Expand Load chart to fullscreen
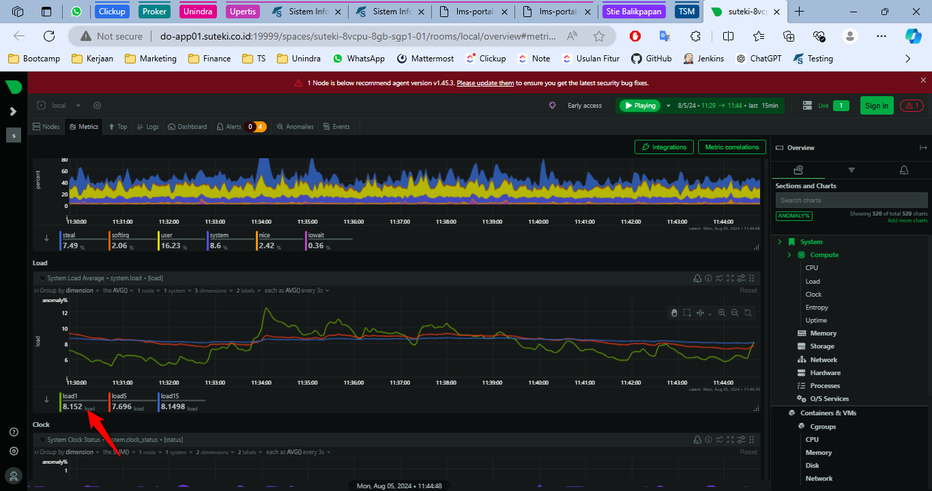 [x=730, y=278]
